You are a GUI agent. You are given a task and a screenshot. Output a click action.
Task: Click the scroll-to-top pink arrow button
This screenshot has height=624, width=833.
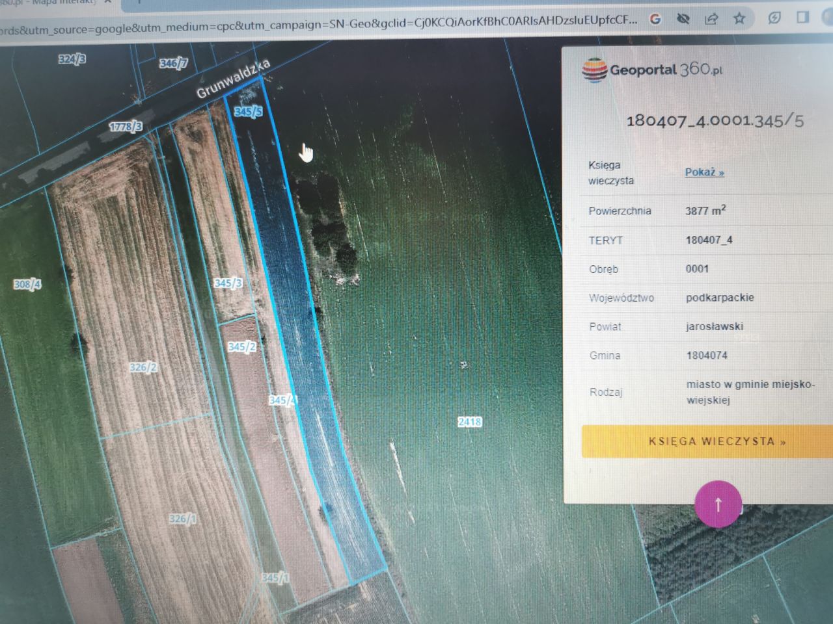tap(718, 504)
